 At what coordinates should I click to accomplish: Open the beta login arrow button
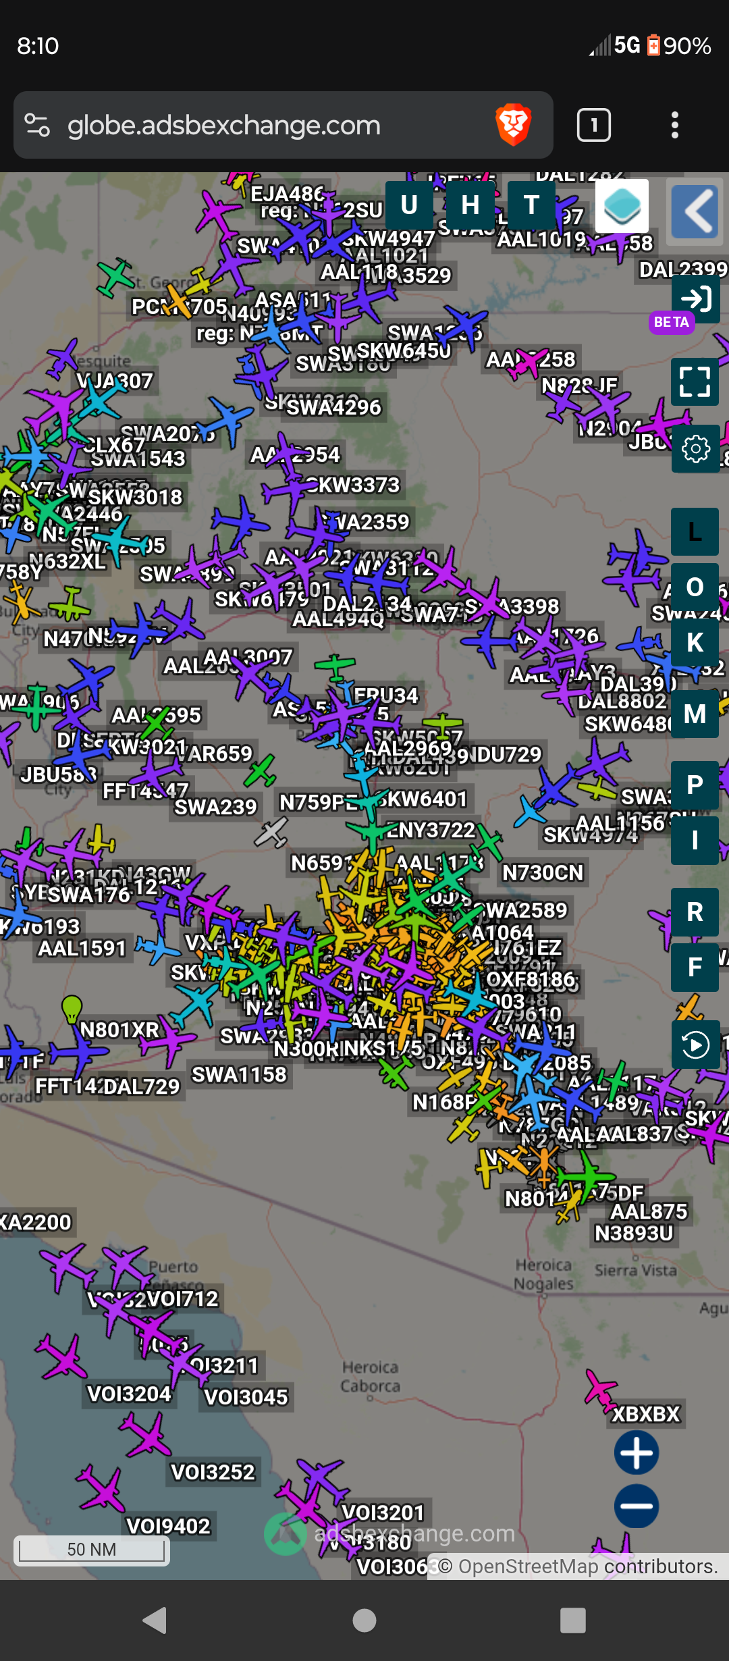[x=696, y=298]
